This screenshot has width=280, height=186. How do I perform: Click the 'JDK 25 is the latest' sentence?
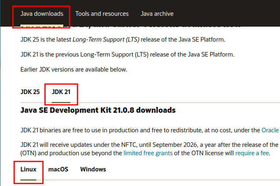pyautogui.click(x=46, y=40)
